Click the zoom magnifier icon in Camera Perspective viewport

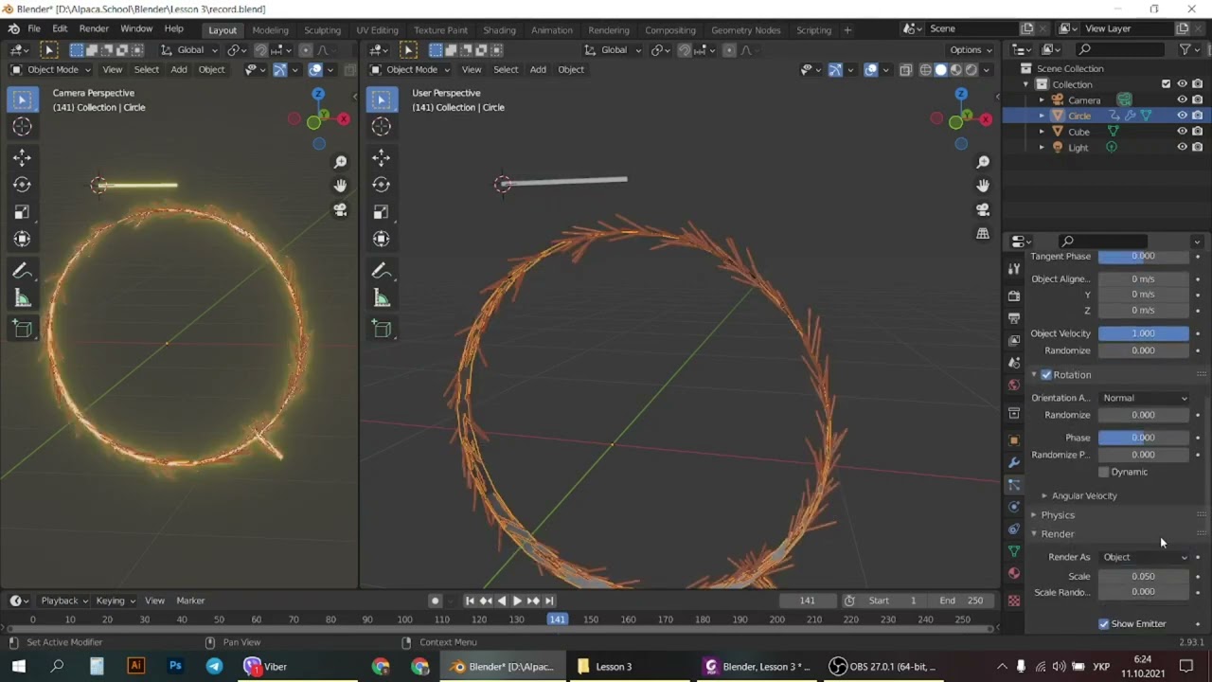coord(340,162)
